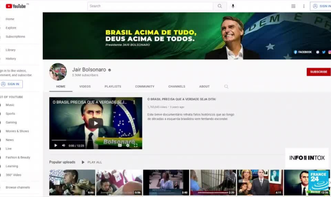Switch to the Videos tab
Image resolution: width=331 pixels, height=197 pixels.
coord(85,86)
